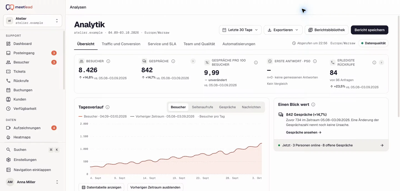Select Nachrichten chart segment

click(251, 107)
